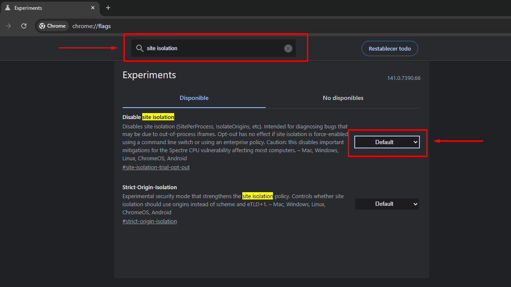Clear the 'site isolation' search text
Image resolution: width=511 pixels, height=287 pixels.
[288, 48]
